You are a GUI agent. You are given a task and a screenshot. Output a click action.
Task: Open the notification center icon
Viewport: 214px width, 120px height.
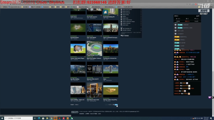211,118
